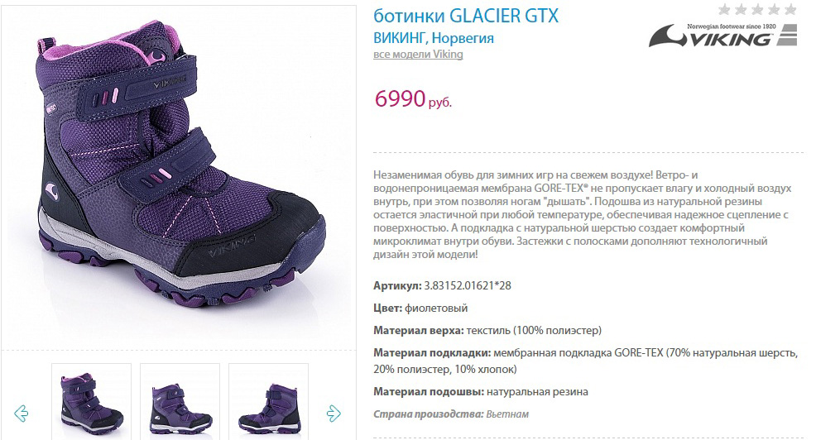This screenshot has width=816, height=440.
Task: Rate the boots five stars
Action: pos(790,9)
